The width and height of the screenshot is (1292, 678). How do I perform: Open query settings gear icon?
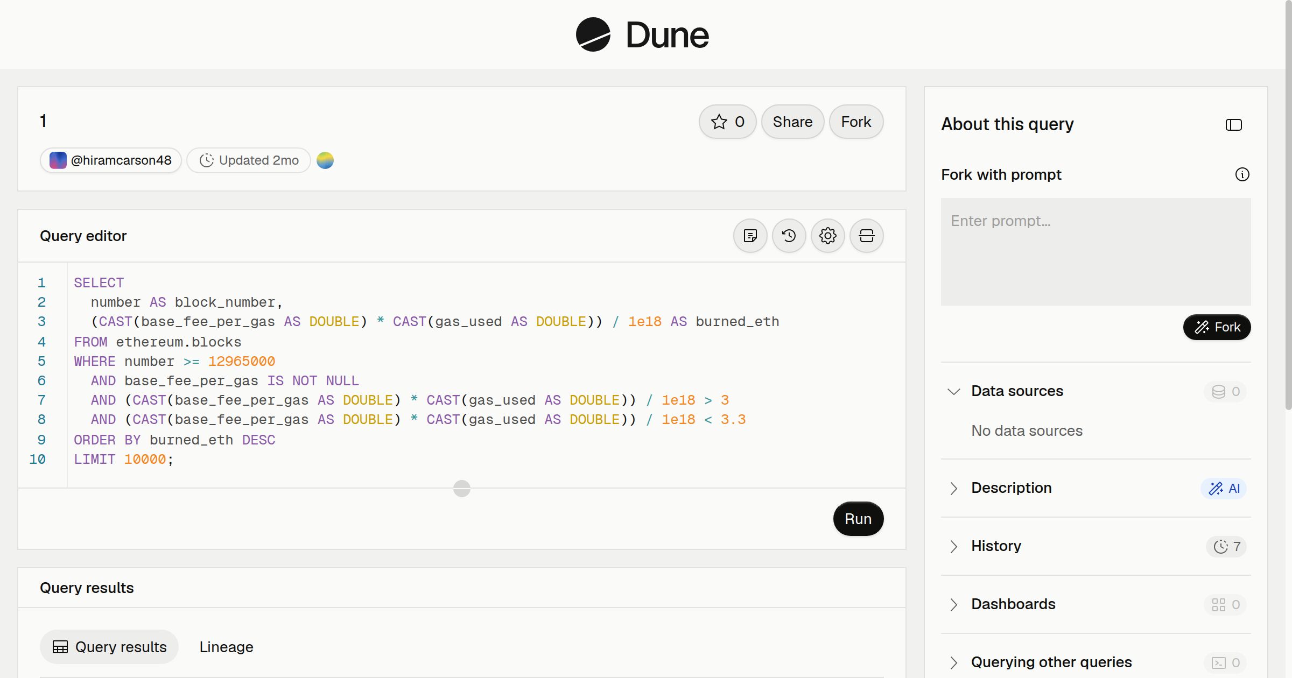(x=827, y=236)
